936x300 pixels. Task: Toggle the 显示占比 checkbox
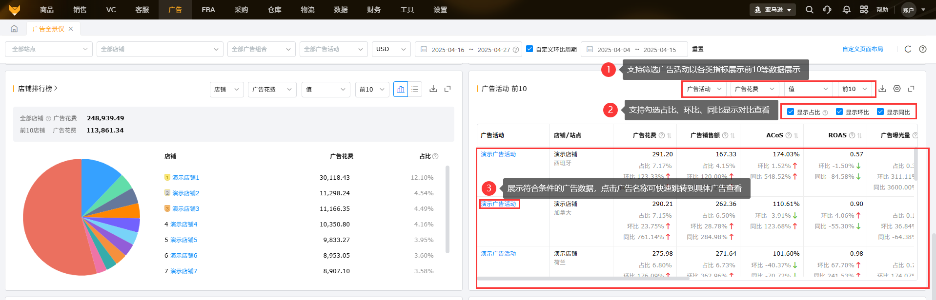(x=791, y=112)
